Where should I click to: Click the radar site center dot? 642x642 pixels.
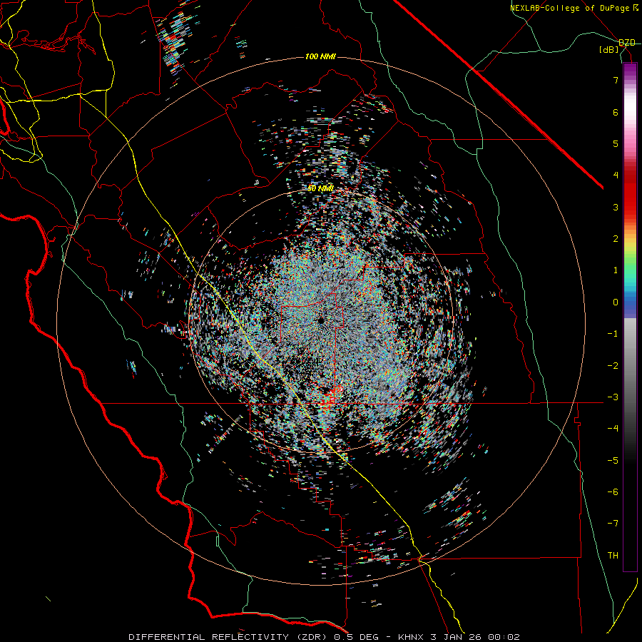tap(321, 320)
